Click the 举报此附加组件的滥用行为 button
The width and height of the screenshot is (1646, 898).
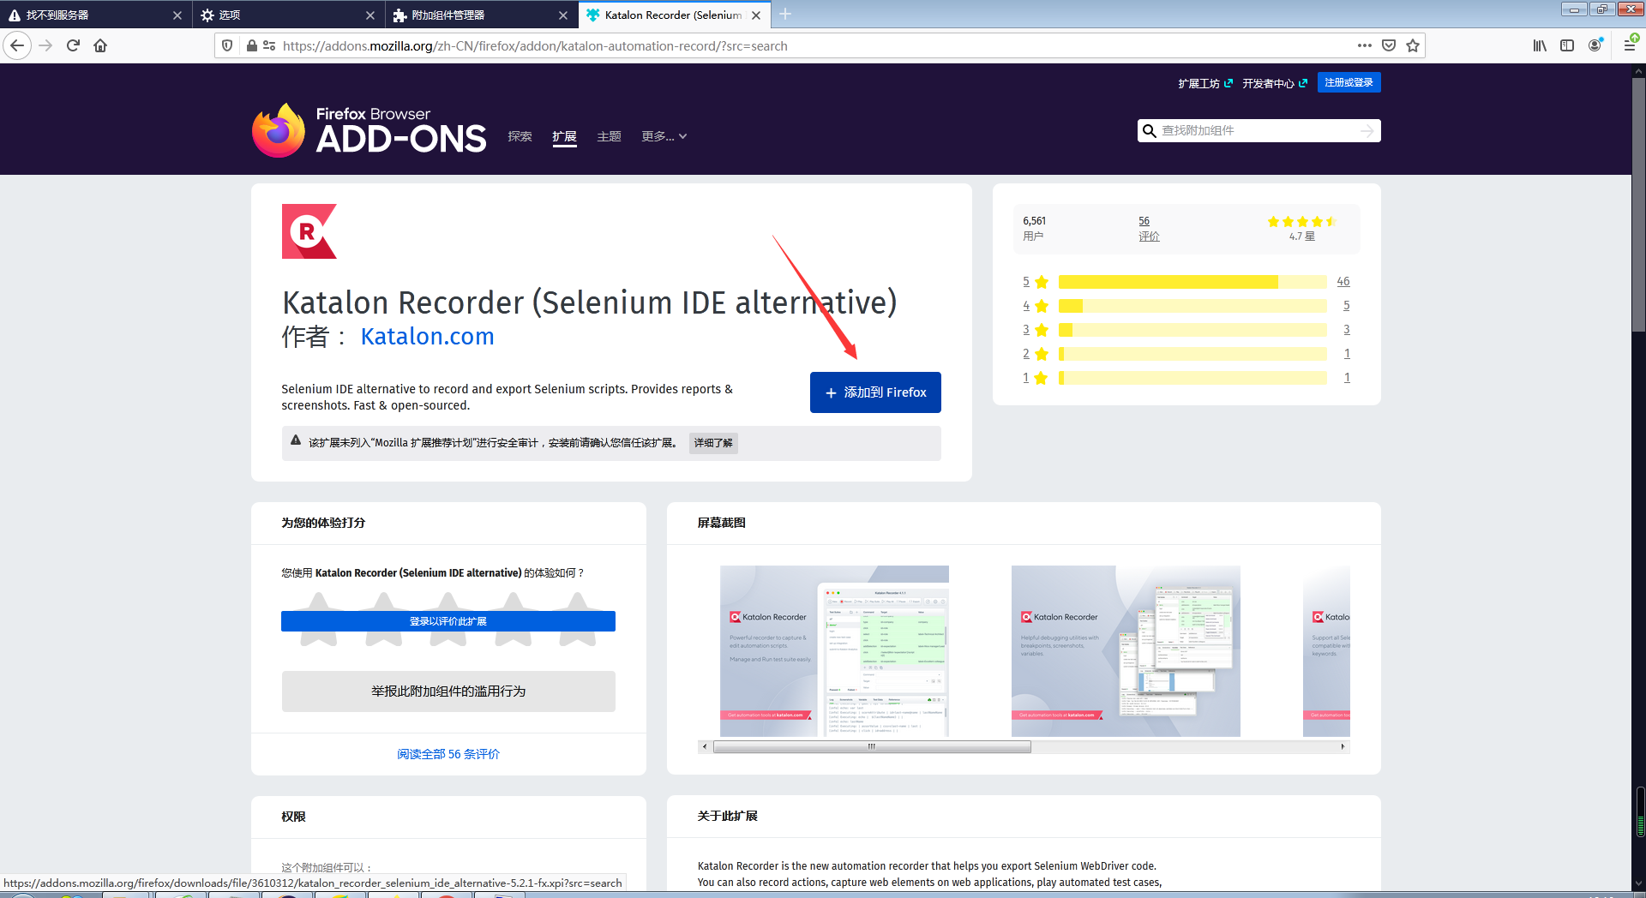[x=448, y=691]
